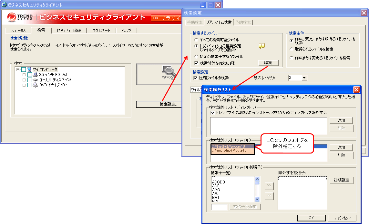This screenshot has width=369, height=224.
Task: Select AMG in the extension list
Action: click(x=216, y=190)
